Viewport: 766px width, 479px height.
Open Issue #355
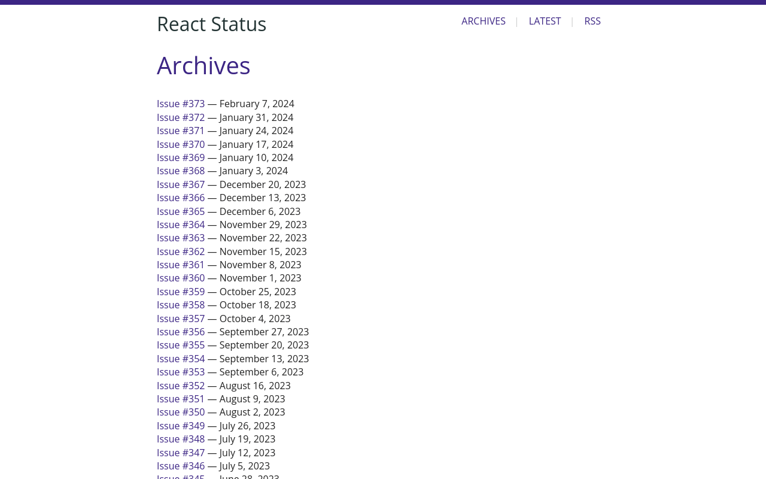click(x=181, y=345)
